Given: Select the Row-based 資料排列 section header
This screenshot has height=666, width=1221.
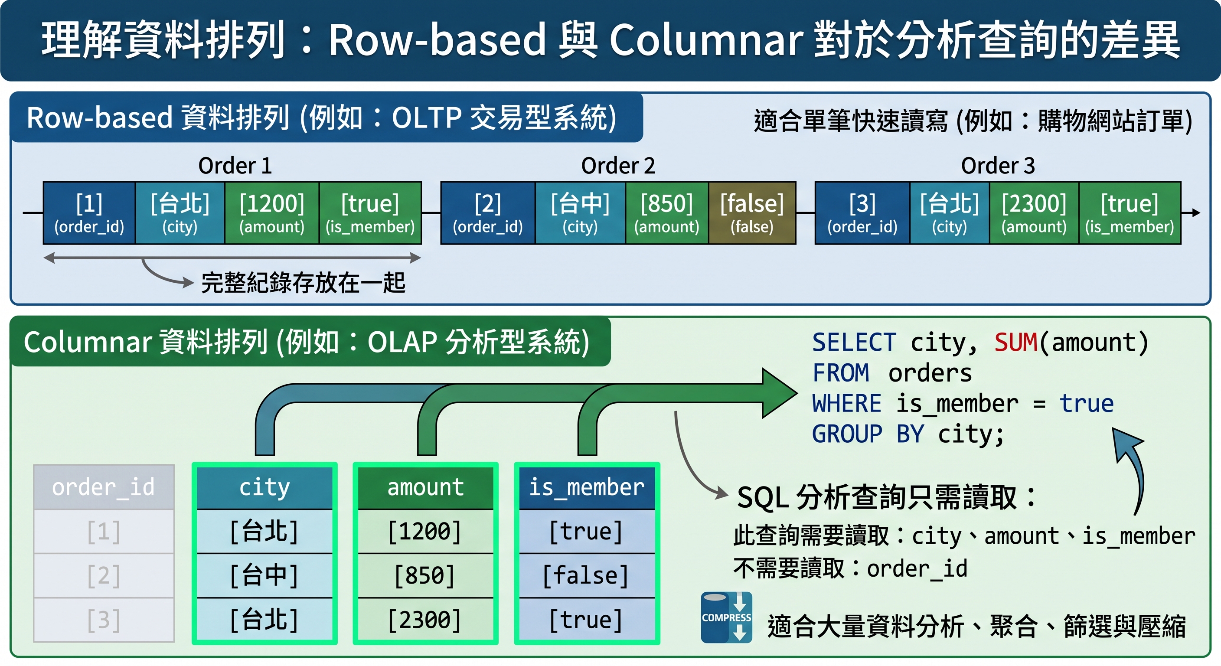Looking at the screenshot, I should tap(326, 118).
